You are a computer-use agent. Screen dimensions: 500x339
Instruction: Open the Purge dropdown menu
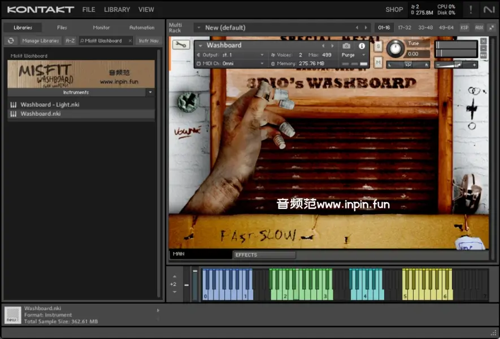[x=354, y=55]
